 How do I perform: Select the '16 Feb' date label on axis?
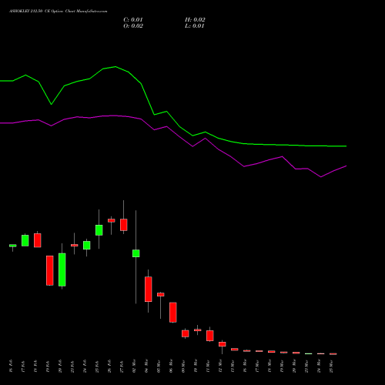[11, 366]
